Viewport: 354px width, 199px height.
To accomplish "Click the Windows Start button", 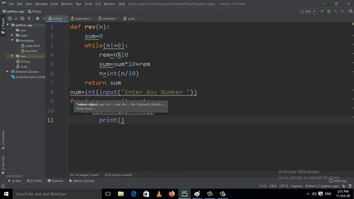I will coord(6,194).
